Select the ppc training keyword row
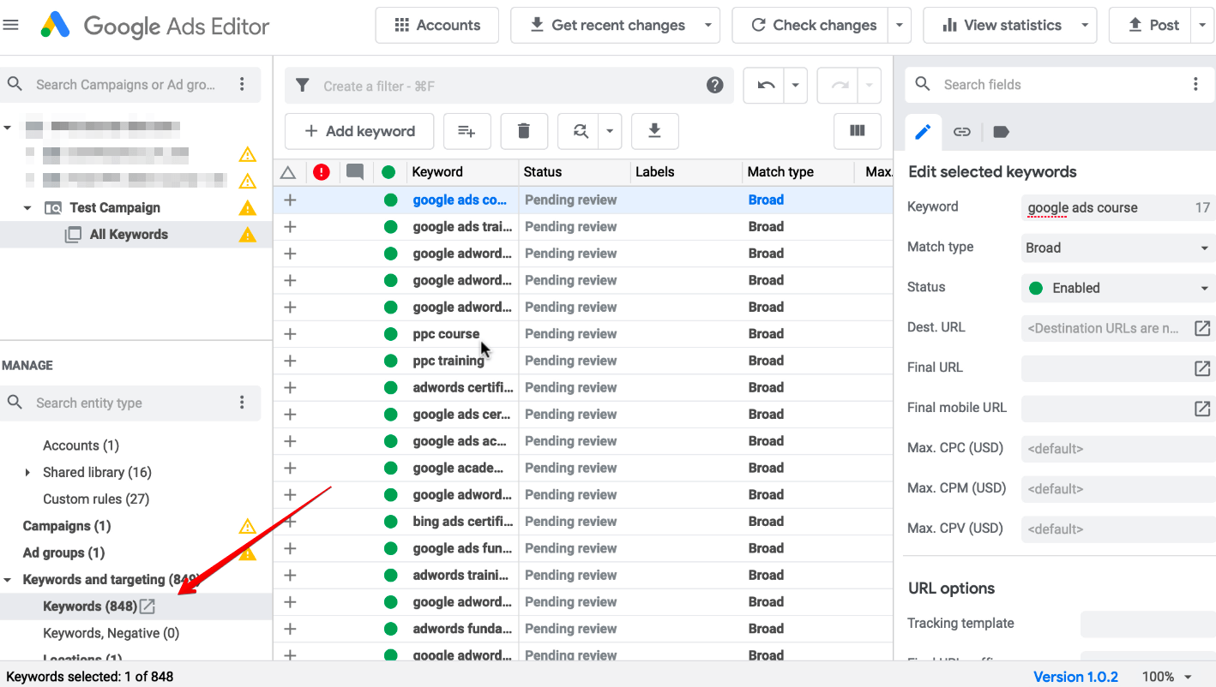1216x687 pixels. point(583,361)
